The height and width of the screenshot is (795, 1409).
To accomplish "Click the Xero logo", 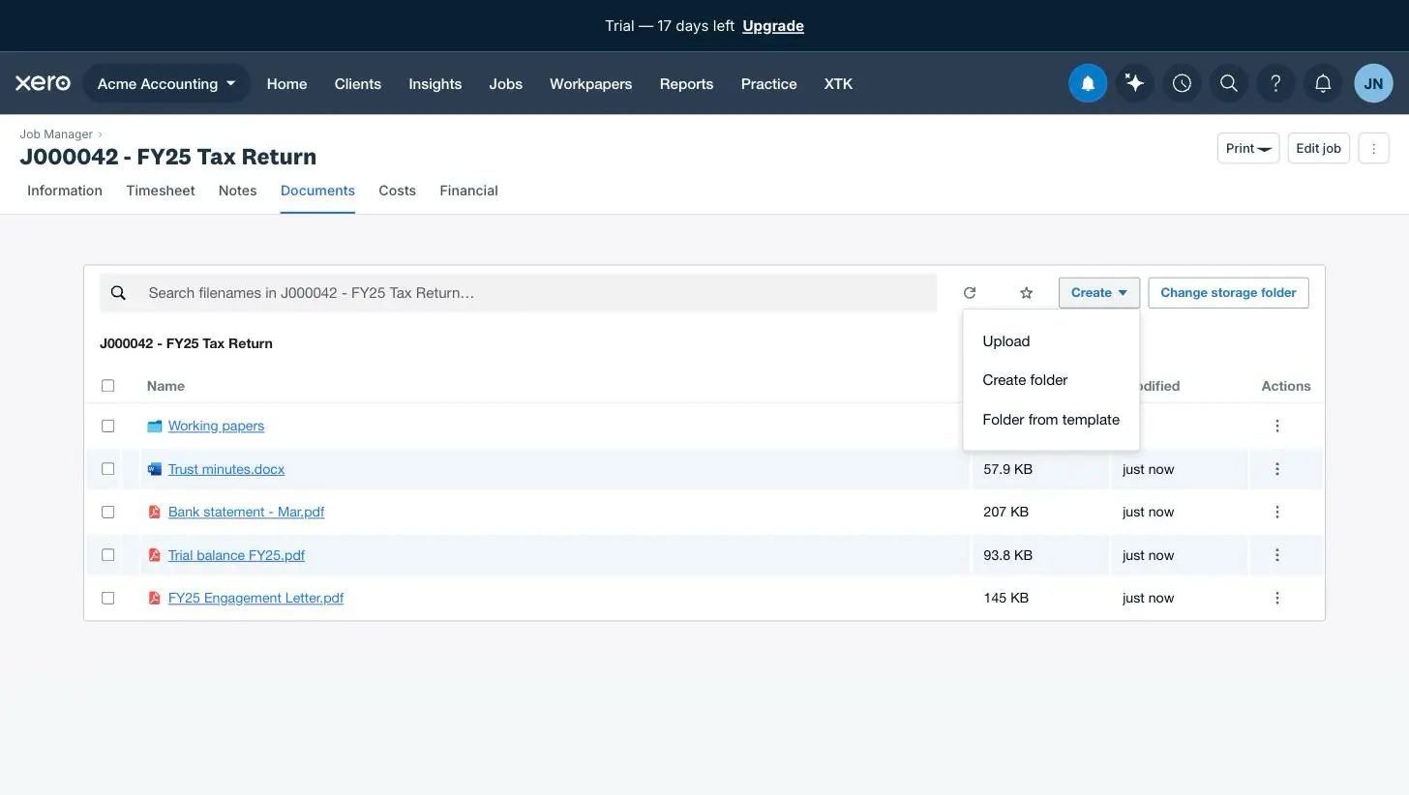I will pos(43,83).
